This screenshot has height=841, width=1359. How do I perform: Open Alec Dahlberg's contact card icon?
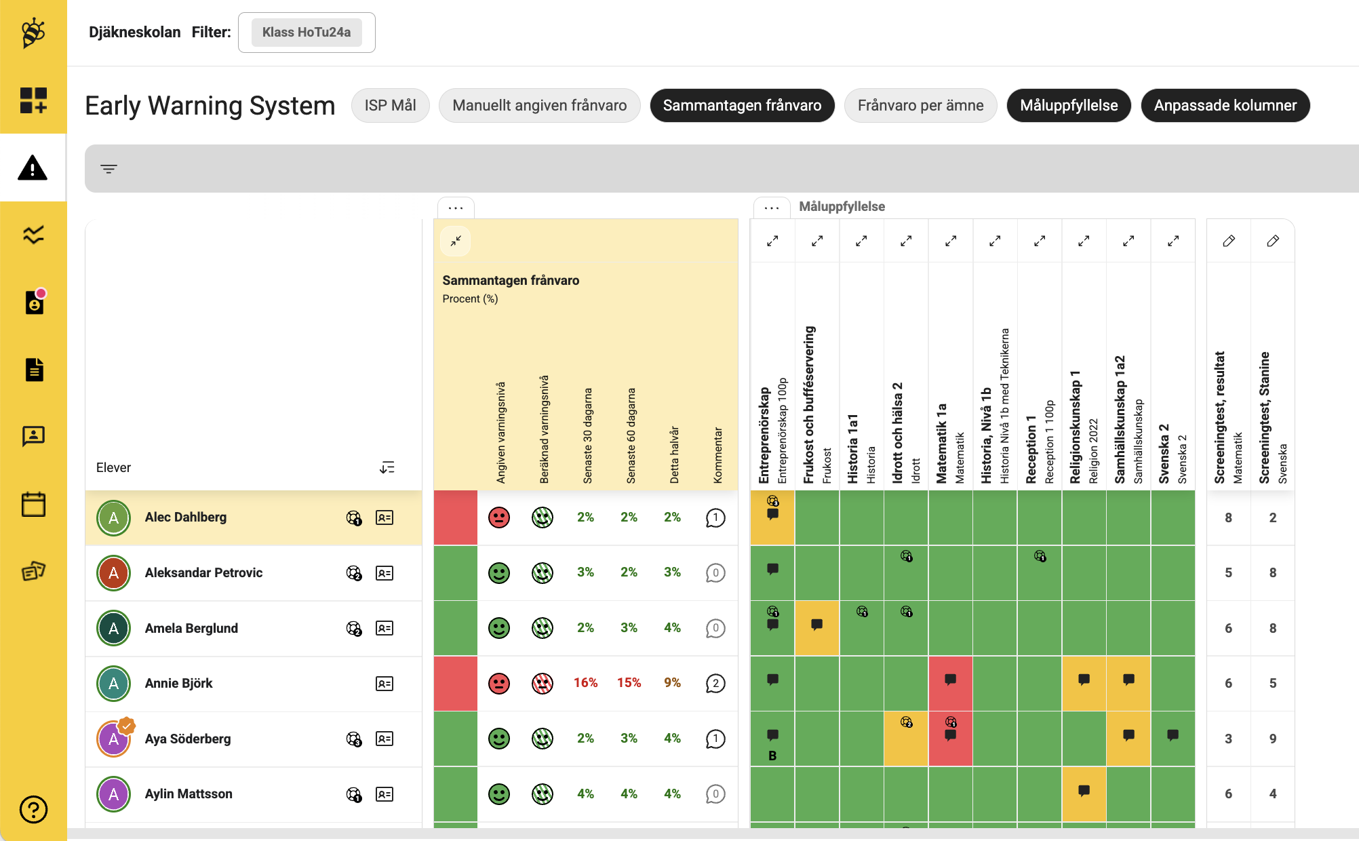(x=384, y=517)
